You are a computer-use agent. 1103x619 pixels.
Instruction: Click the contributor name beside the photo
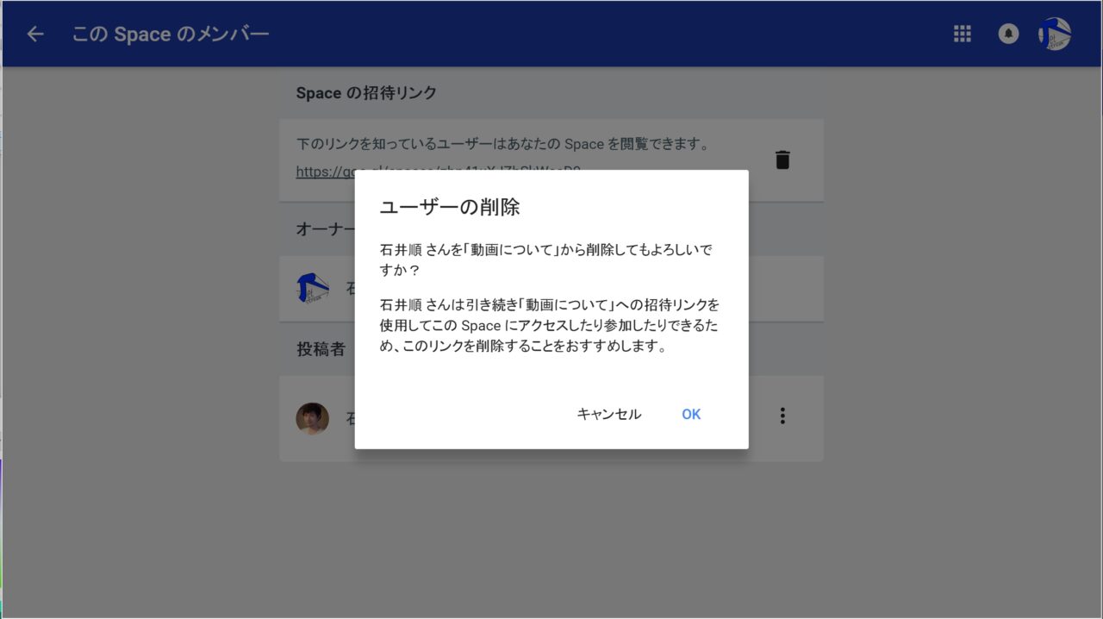coord(350,419)
